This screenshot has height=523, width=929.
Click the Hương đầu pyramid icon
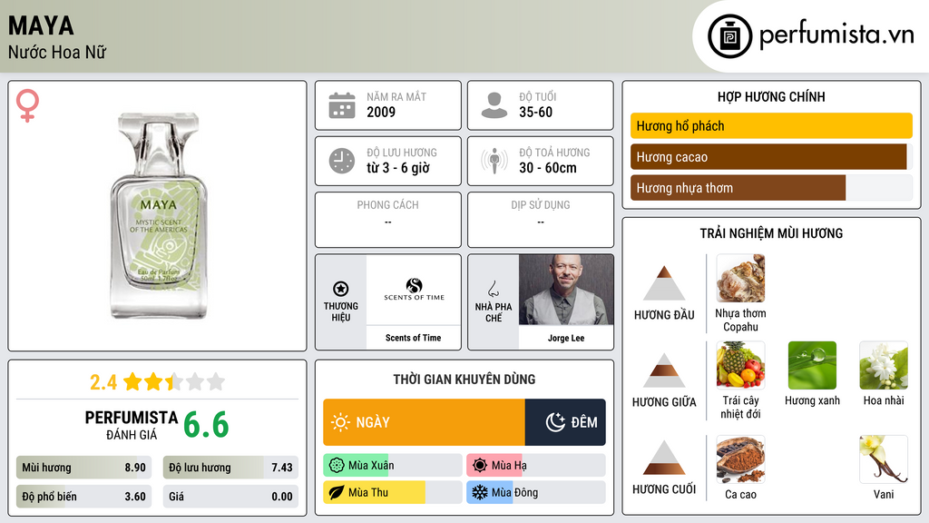point(664,283)
